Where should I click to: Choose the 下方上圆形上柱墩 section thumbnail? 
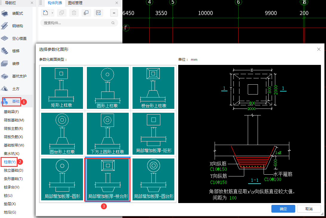click(108, 134)
